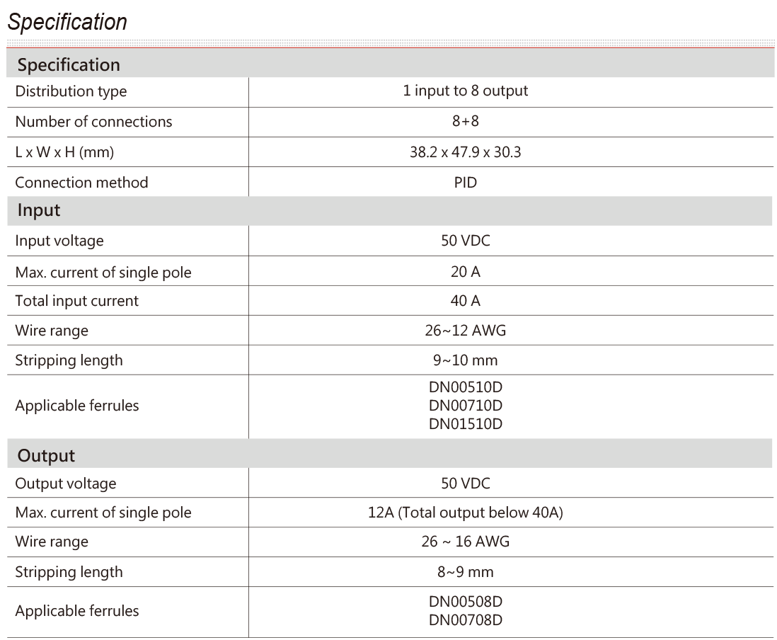Select the '26~12 AWG' wire range value
Viewport: 777px width, 640px height.
[x=466, y=331]
